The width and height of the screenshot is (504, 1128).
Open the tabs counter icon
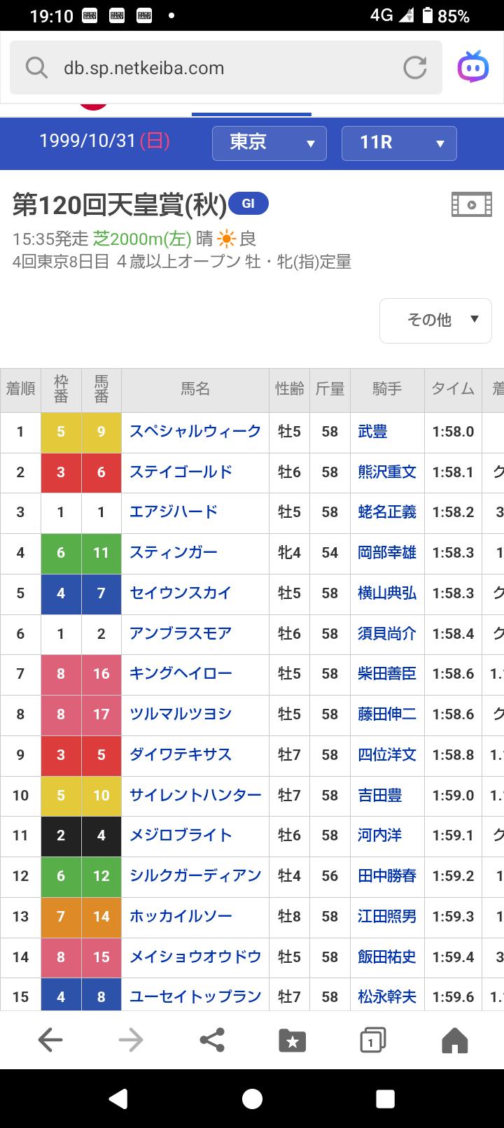point(372,1041)
